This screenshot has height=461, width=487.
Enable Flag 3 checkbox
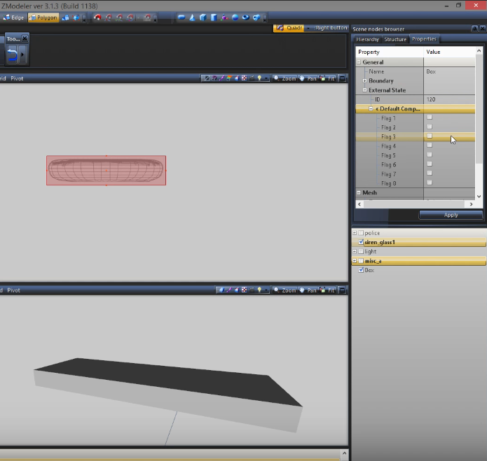430,136
